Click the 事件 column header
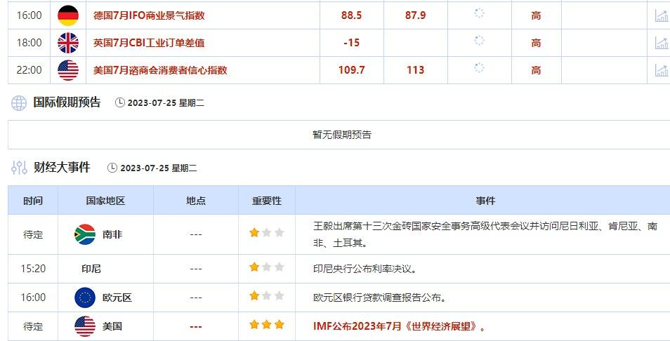This screenshot has height=341, width=670. click(x=485, y=201)
